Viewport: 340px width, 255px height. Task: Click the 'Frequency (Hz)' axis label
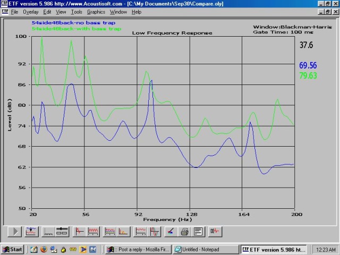[x=168, y=219]
